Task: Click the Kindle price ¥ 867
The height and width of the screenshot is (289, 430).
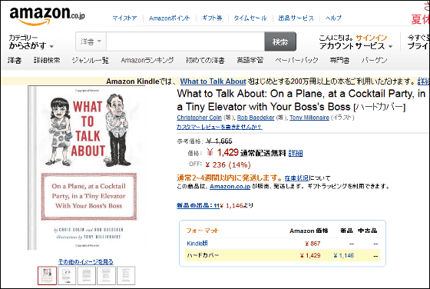Action: click(x=313, y=244)
